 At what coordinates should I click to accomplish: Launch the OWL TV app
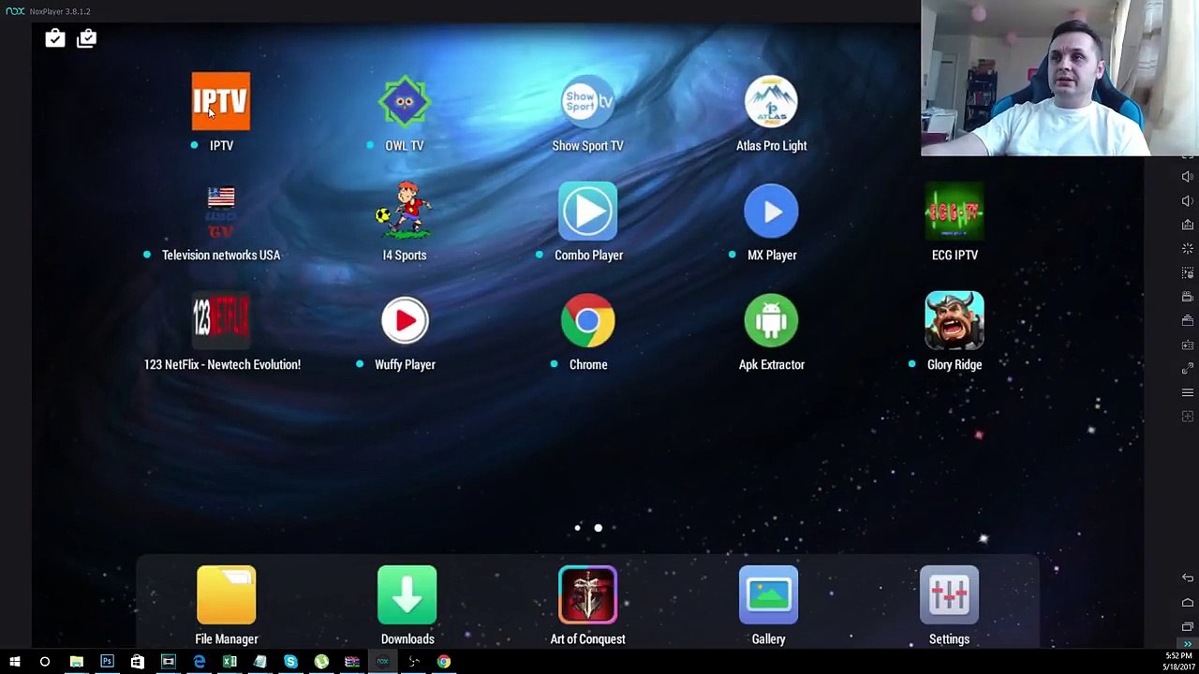click(x=405, y=101)
